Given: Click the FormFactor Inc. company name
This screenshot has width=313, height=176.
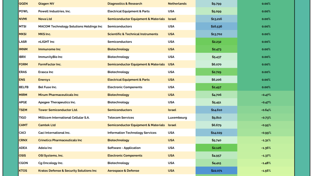Looking at the screenshot, I should pyautogui.click(x=50, y=64).
